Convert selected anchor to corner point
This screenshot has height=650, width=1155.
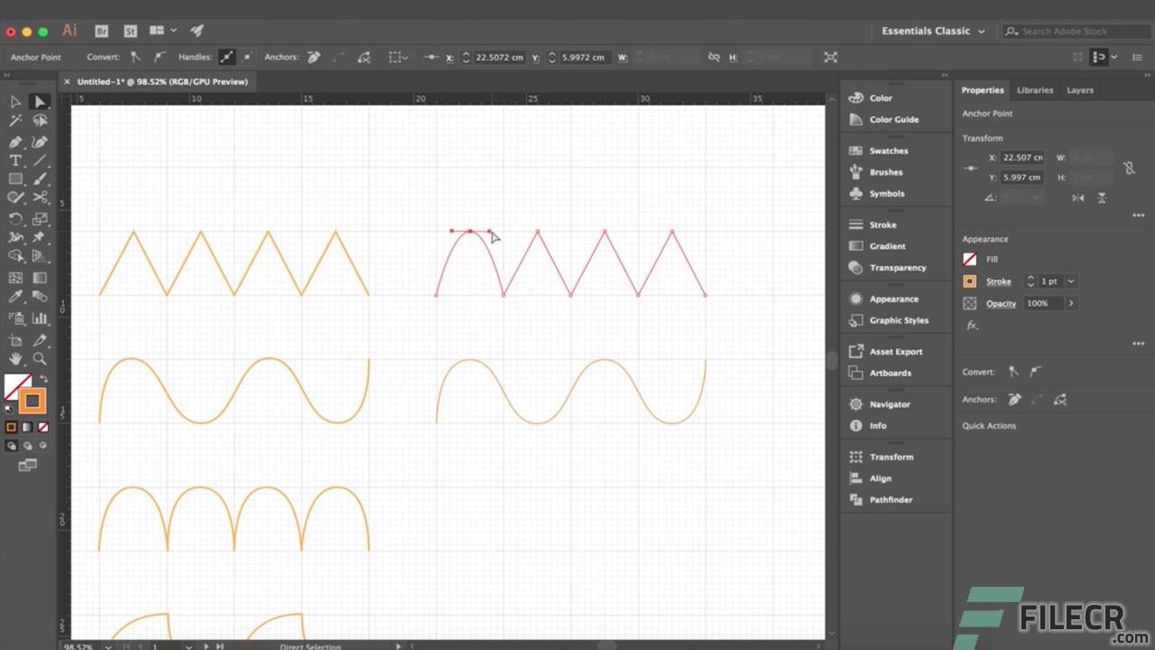[134, 57]
